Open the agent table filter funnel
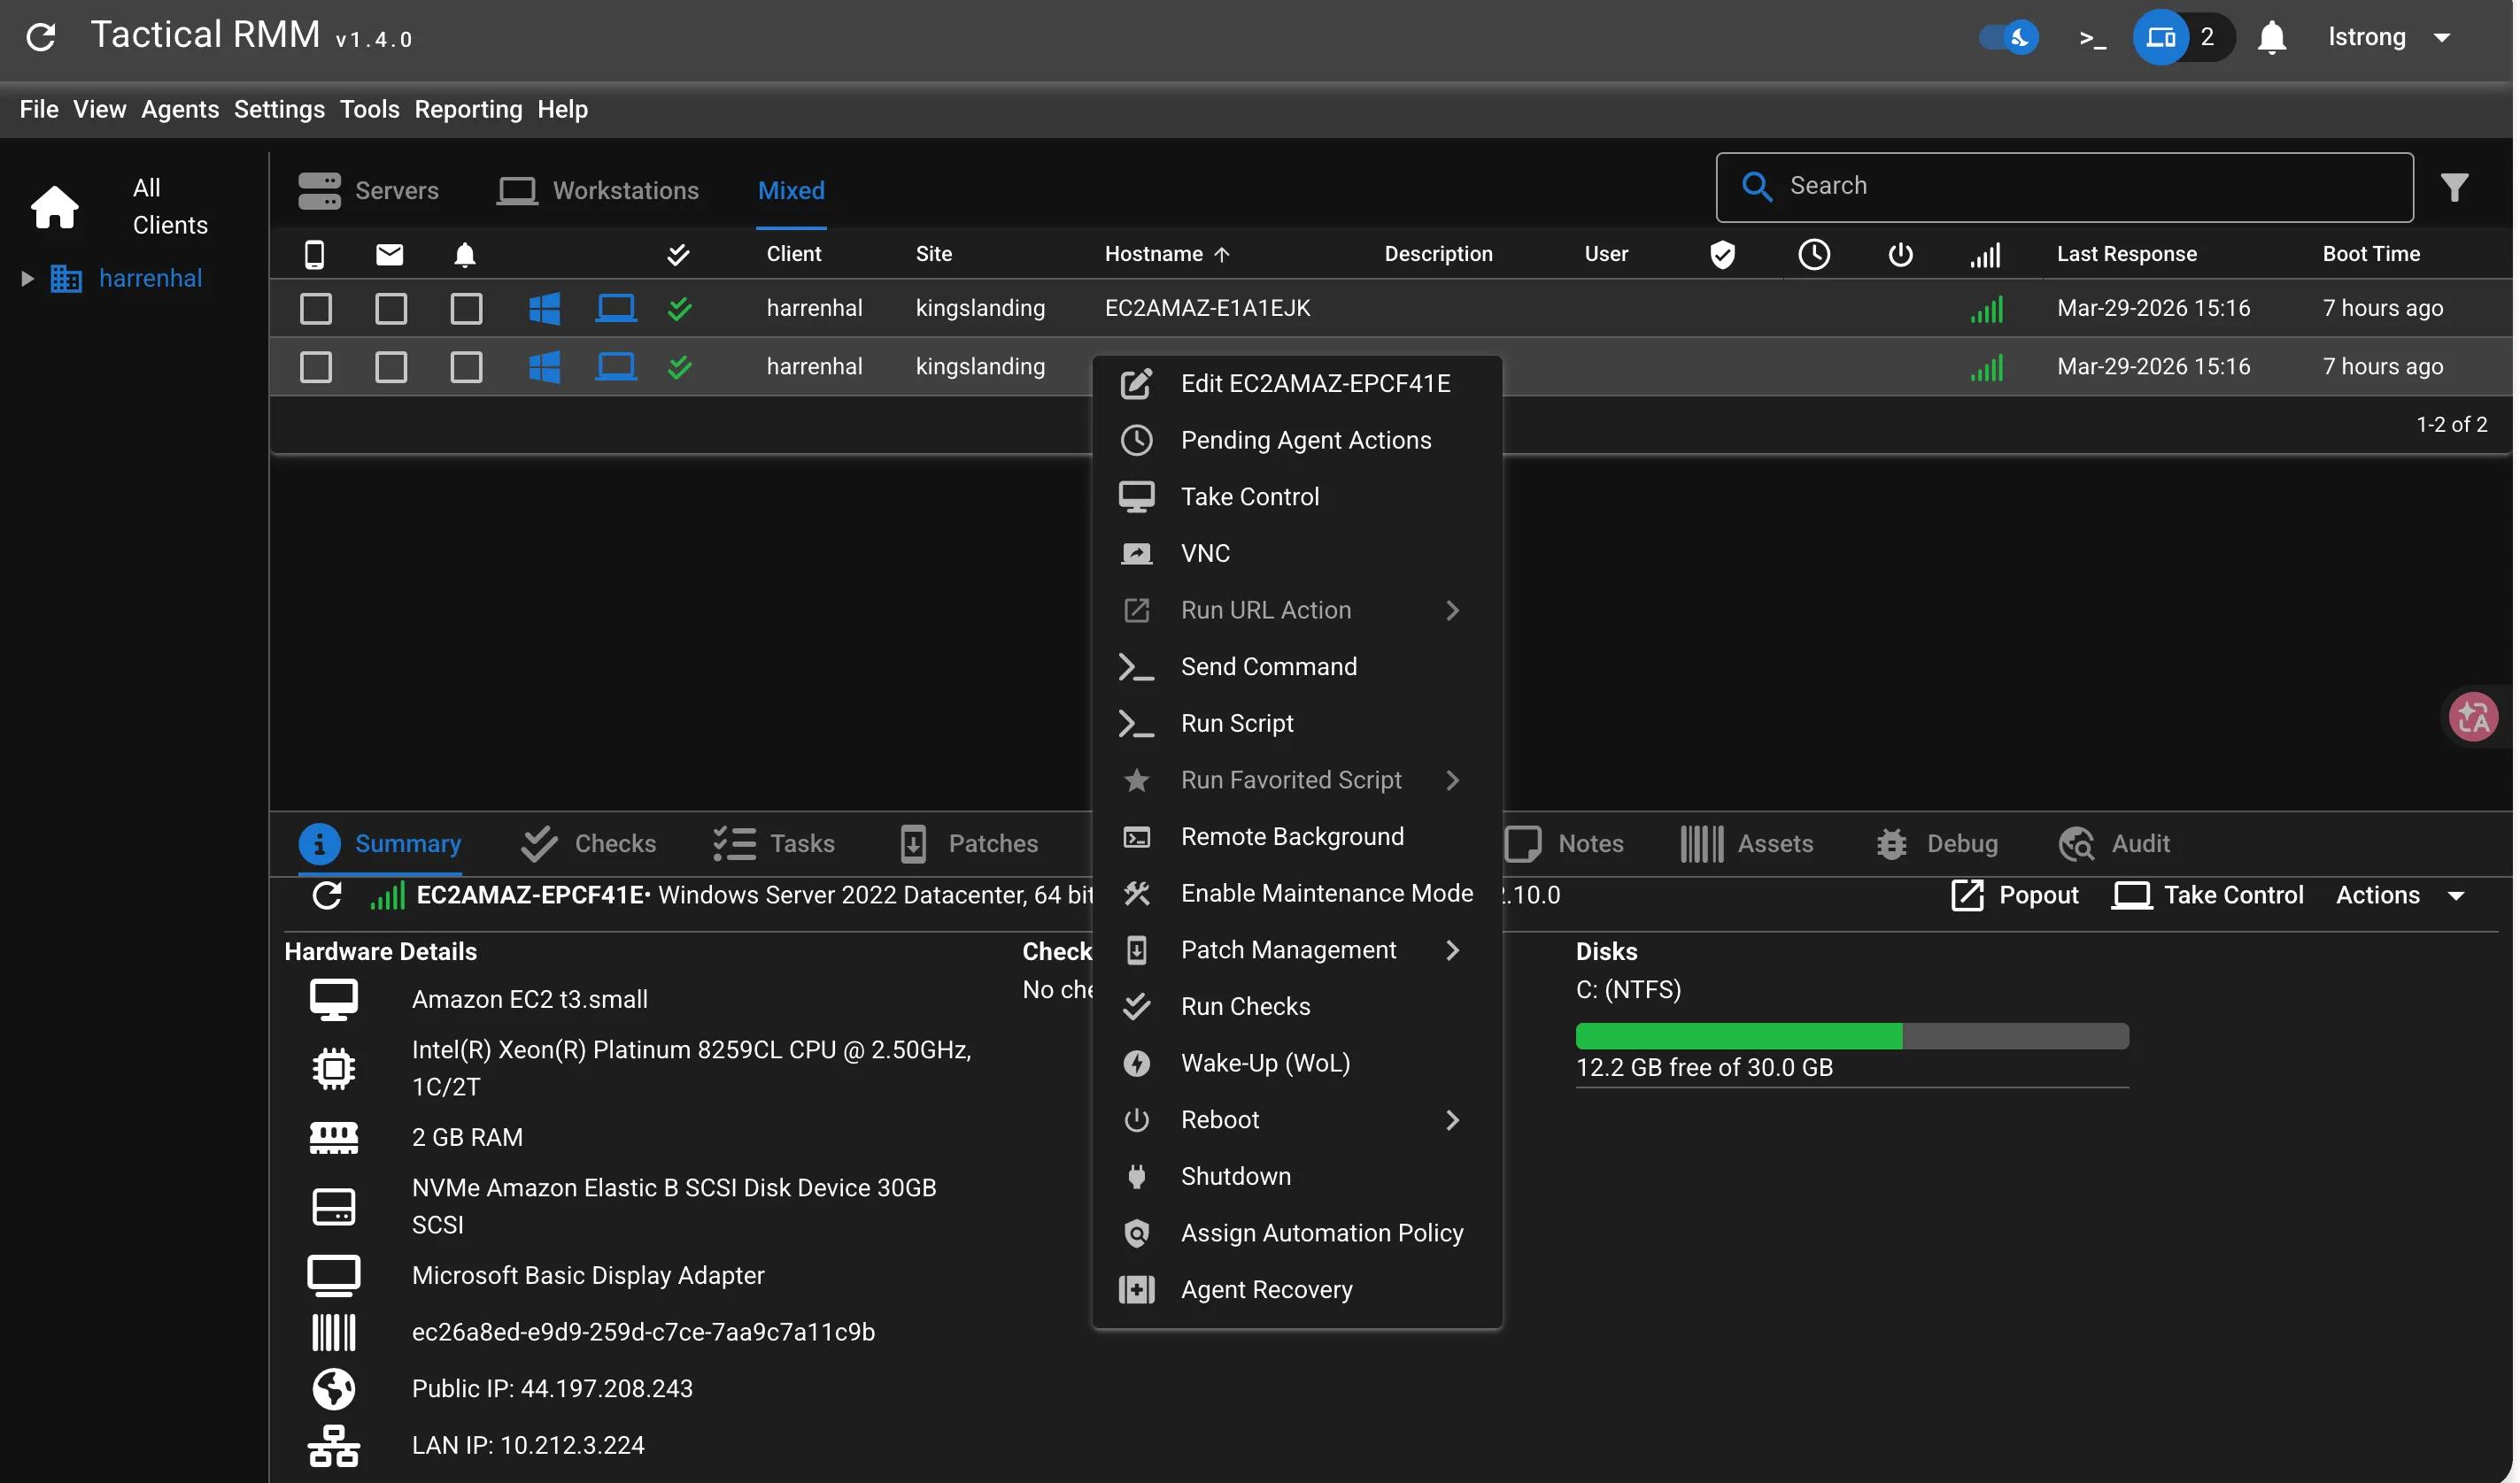 [2454, 187]
